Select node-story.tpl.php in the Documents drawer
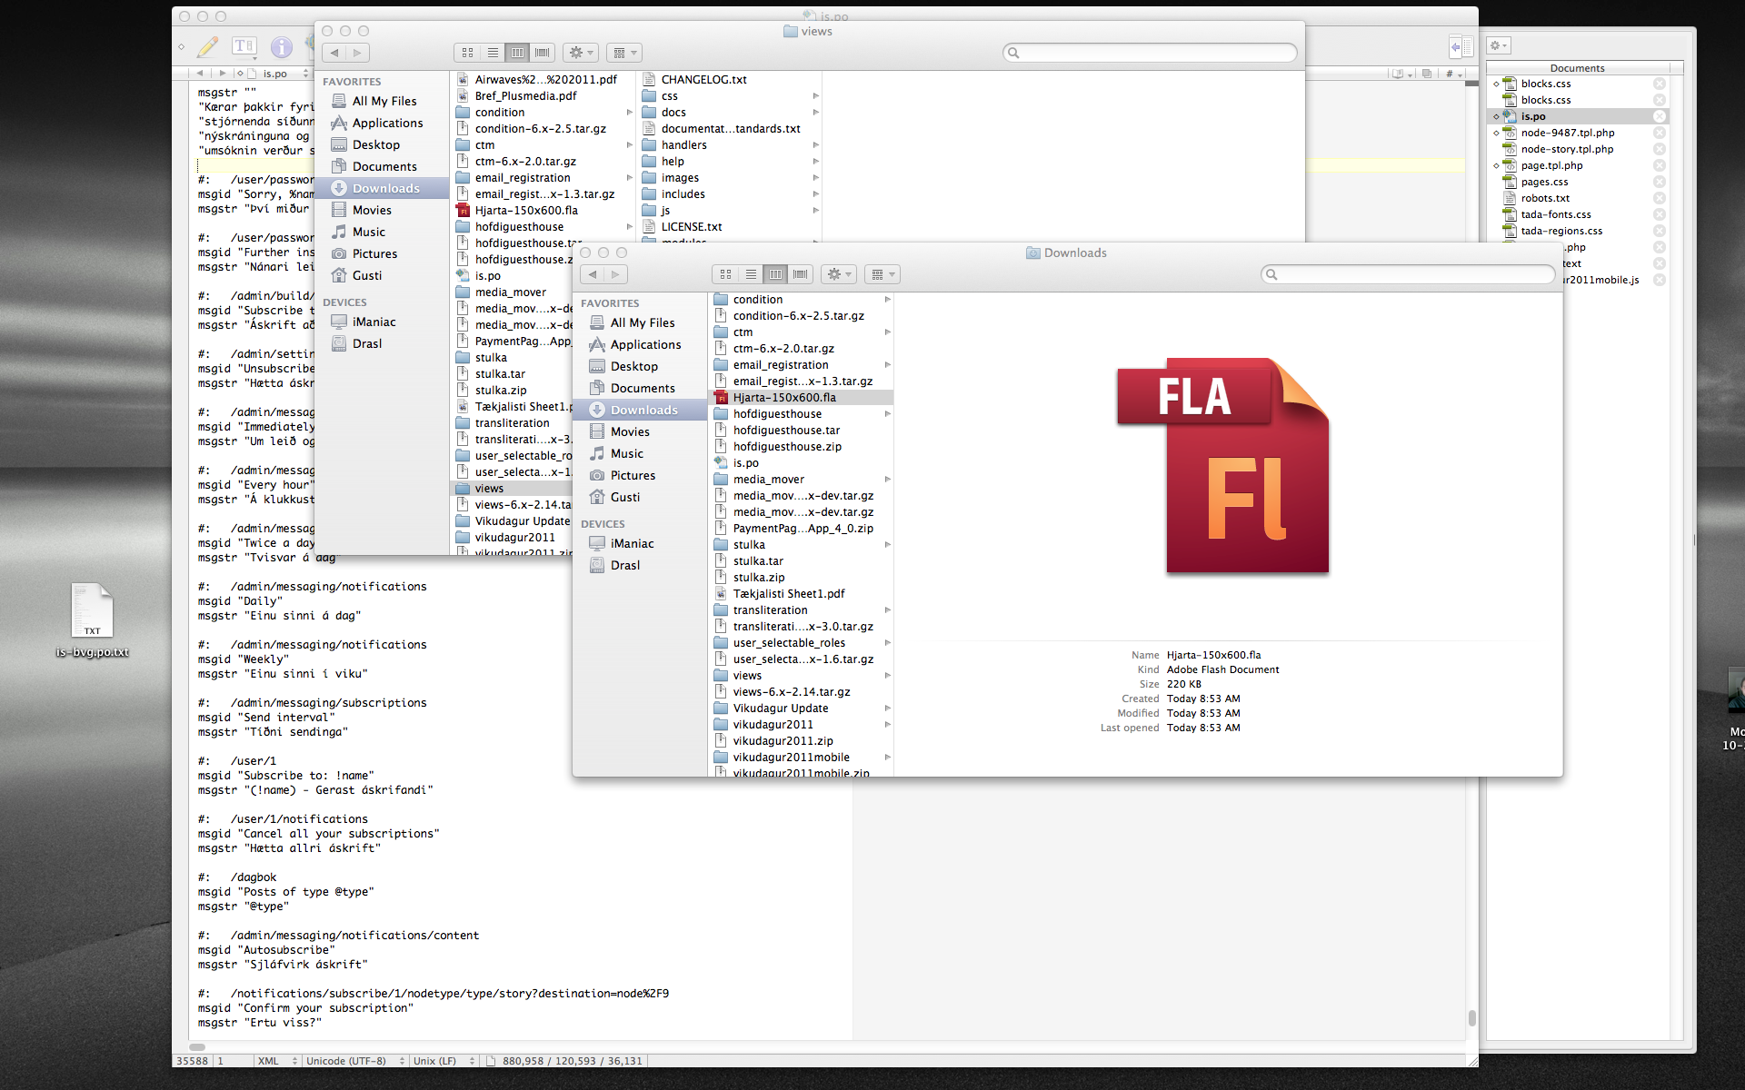The image size is (1745, 1090). click(1567, 149)
